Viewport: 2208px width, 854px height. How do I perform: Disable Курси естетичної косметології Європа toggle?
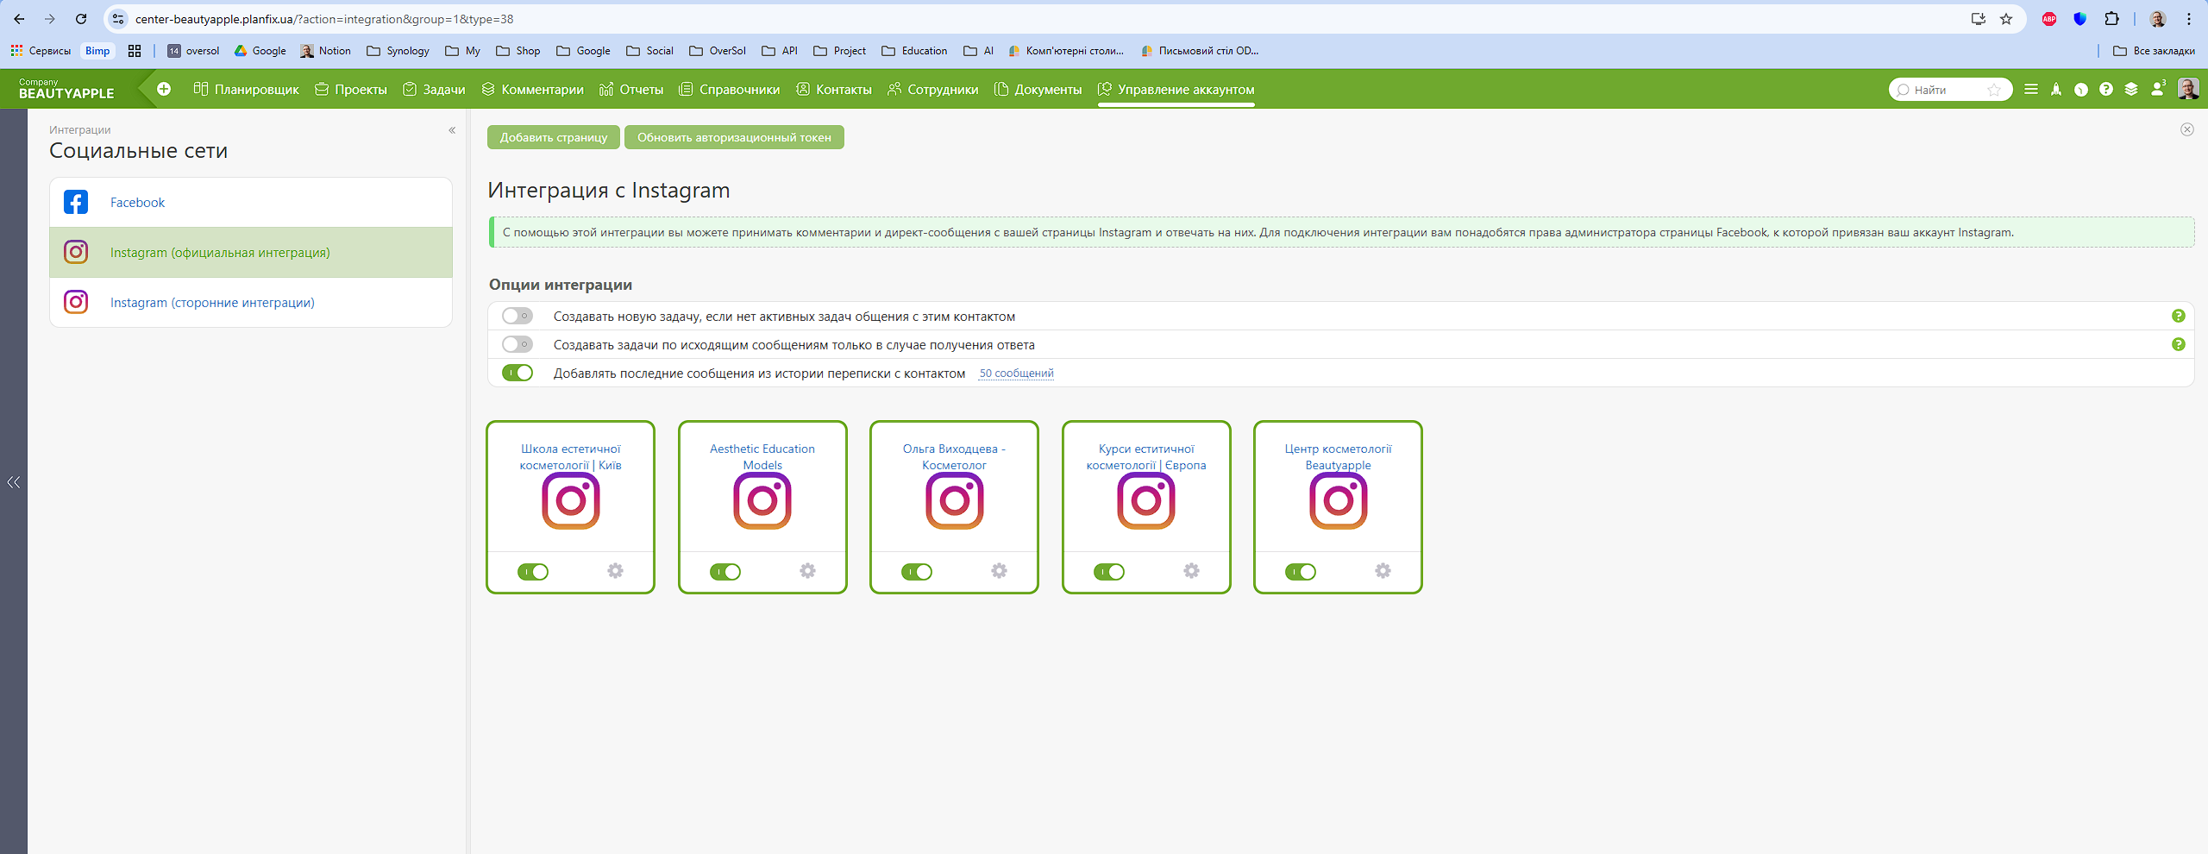(1109, 572)
